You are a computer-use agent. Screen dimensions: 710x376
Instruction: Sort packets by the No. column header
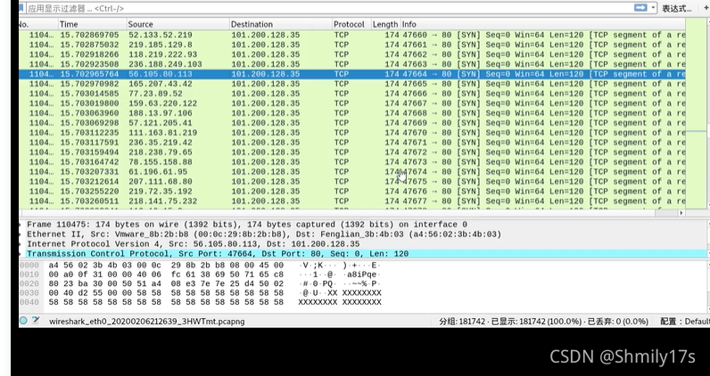[x=38, y=24]
